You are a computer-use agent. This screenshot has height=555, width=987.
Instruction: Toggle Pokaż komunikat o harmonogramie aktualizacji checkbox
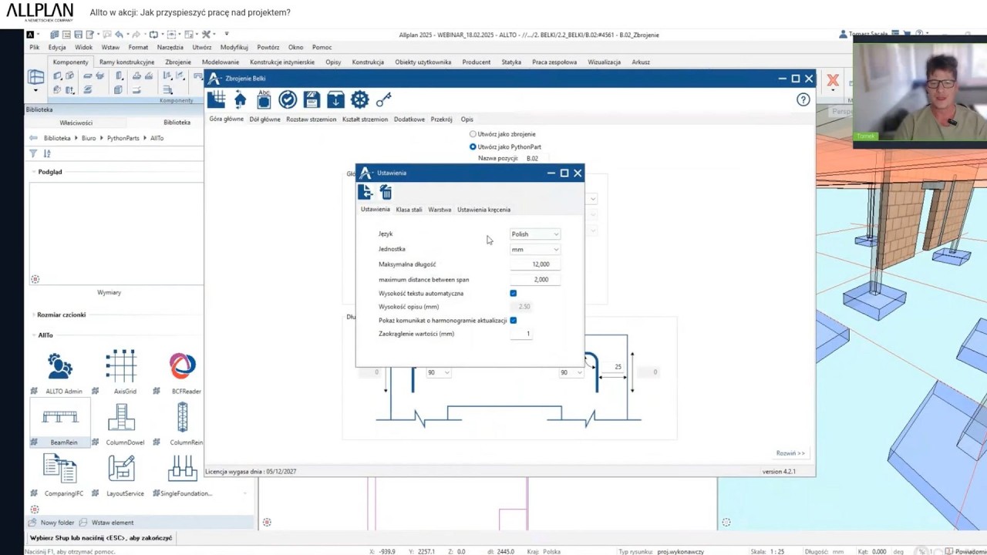click(x=514, y=321)
